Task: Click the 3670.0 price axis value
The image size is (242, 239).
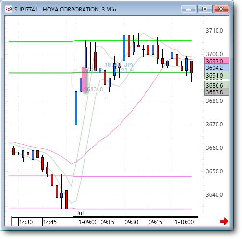Action: (214, 125)
